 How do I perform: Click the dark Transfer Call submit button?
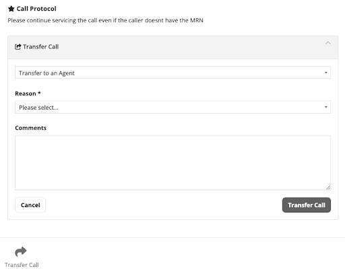pyautogui.click(x=307, y=205)
